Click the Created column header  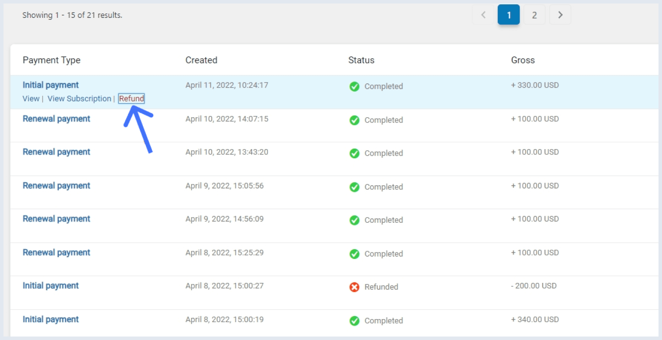[x=201, y=60]
